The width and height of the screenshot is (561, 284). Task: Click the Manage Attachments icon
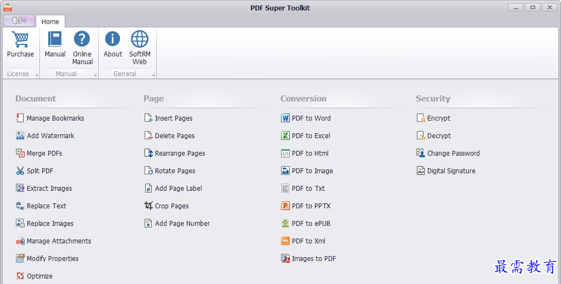20,241
